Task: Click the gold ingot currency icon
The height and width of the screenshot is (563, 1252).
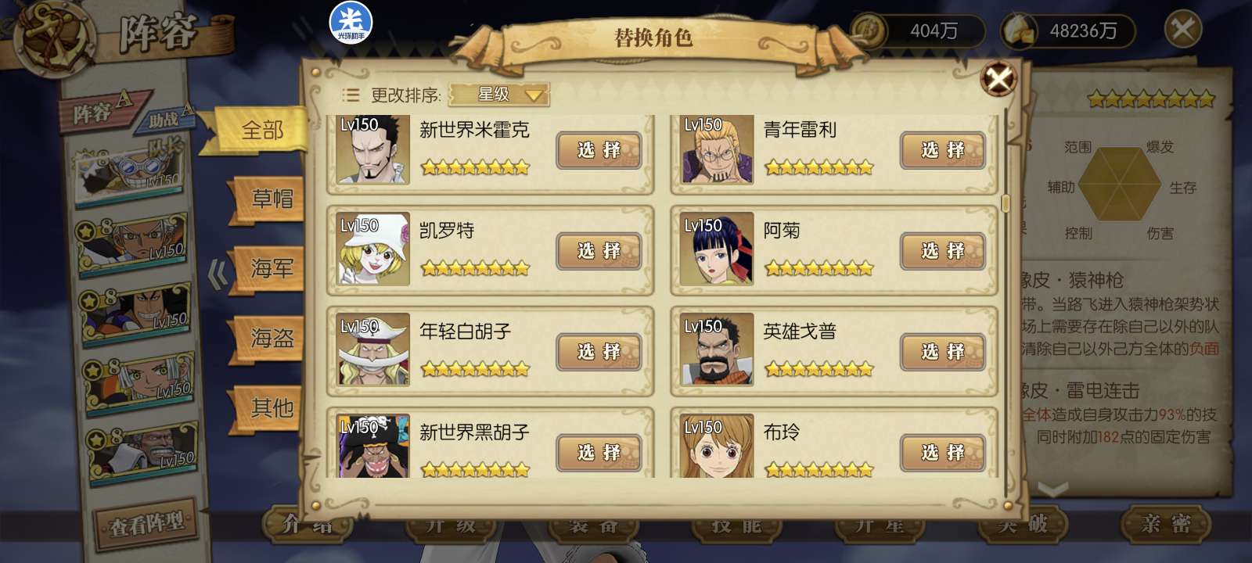Action: pyautogui.click(x=1020, y=30)
